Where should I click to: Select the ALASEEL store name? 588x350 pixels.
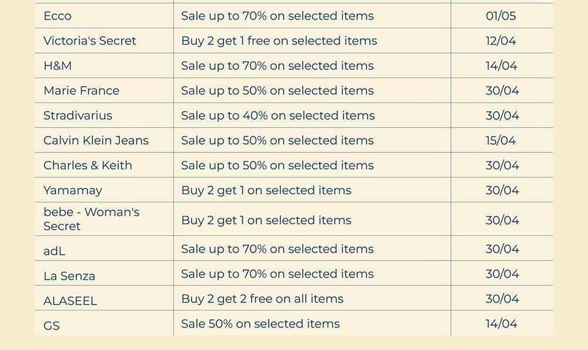pos(70,301)
